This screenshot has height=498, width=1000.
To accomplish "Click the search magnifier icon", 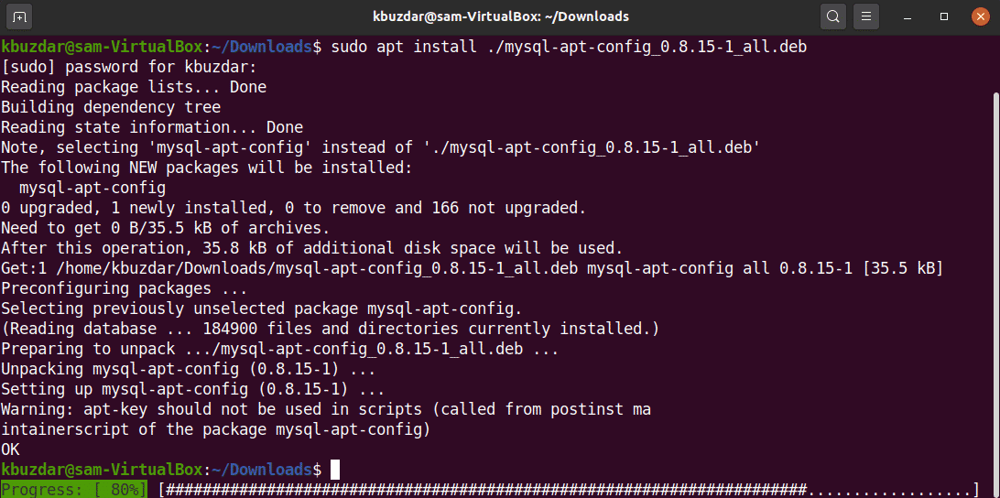I will point(832,16).
